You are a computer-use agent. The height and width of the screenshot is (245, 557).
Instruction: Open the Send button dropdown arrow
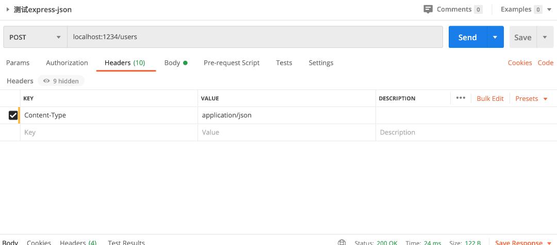click(x=495, y=37)
